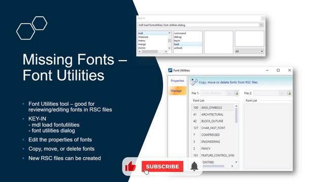Click the red SUBSCRIBE button
Image resolution: width=325 pixels, height=182 pixels.
[162, 166]
